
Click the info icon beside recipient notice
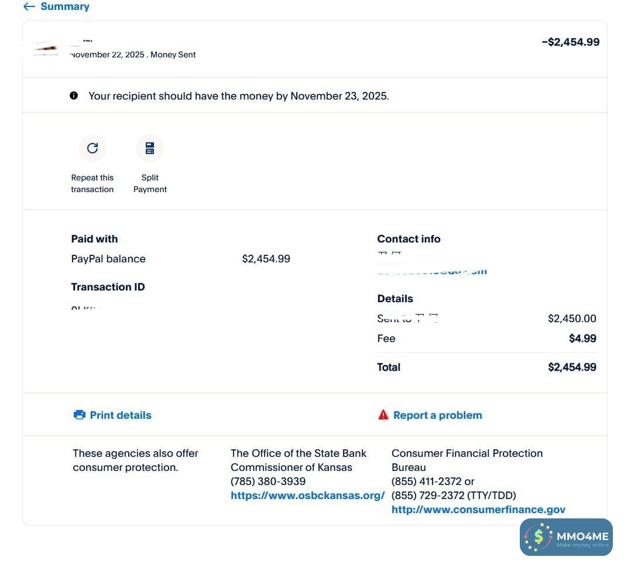74,95
